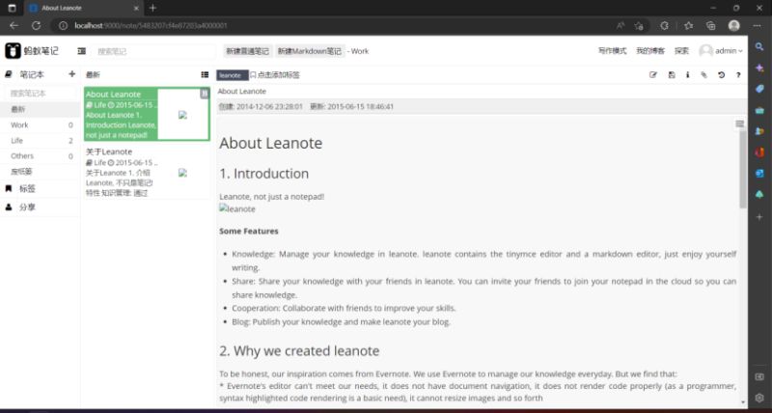Open Edge sidebar search icon
This screenshot has width=772, height=413.
click(x=759, y=46)
